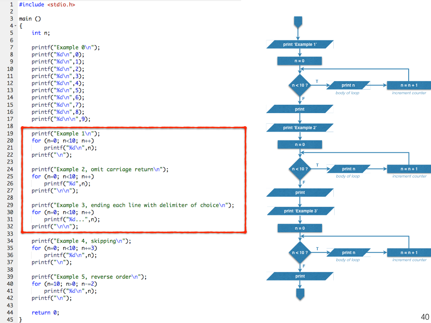Click the 'Example 4, skipping' printf line
Viewport: 431px width, 323px height.
click(81, 241)
